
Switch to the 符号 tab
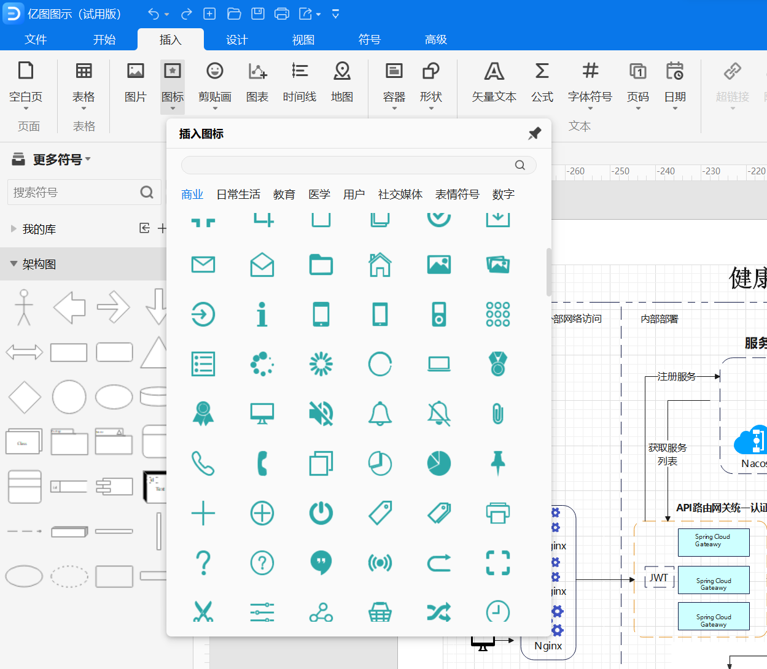click(x=370, y=39)
